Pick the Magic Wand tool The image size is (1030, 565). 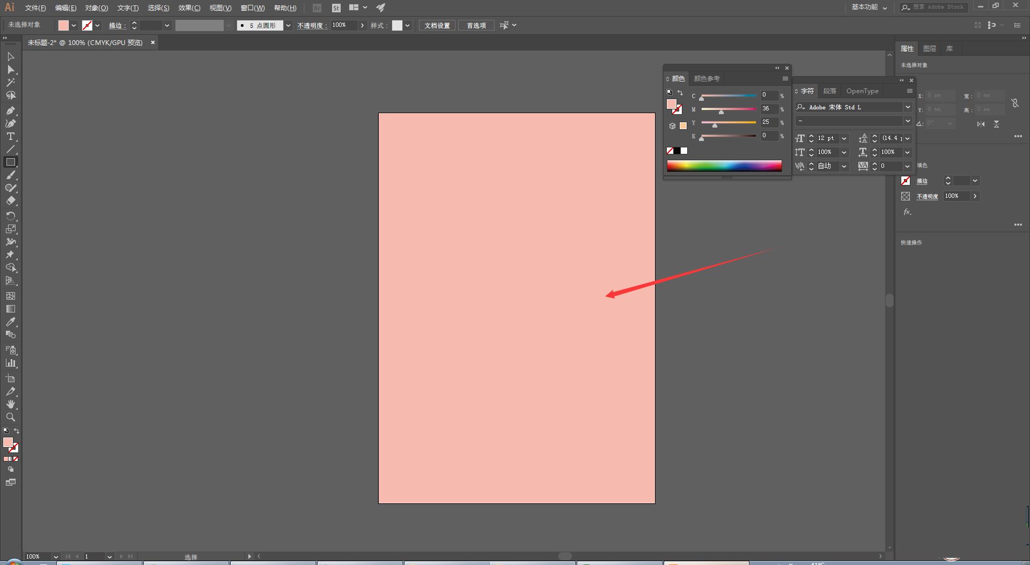point(10,83)
